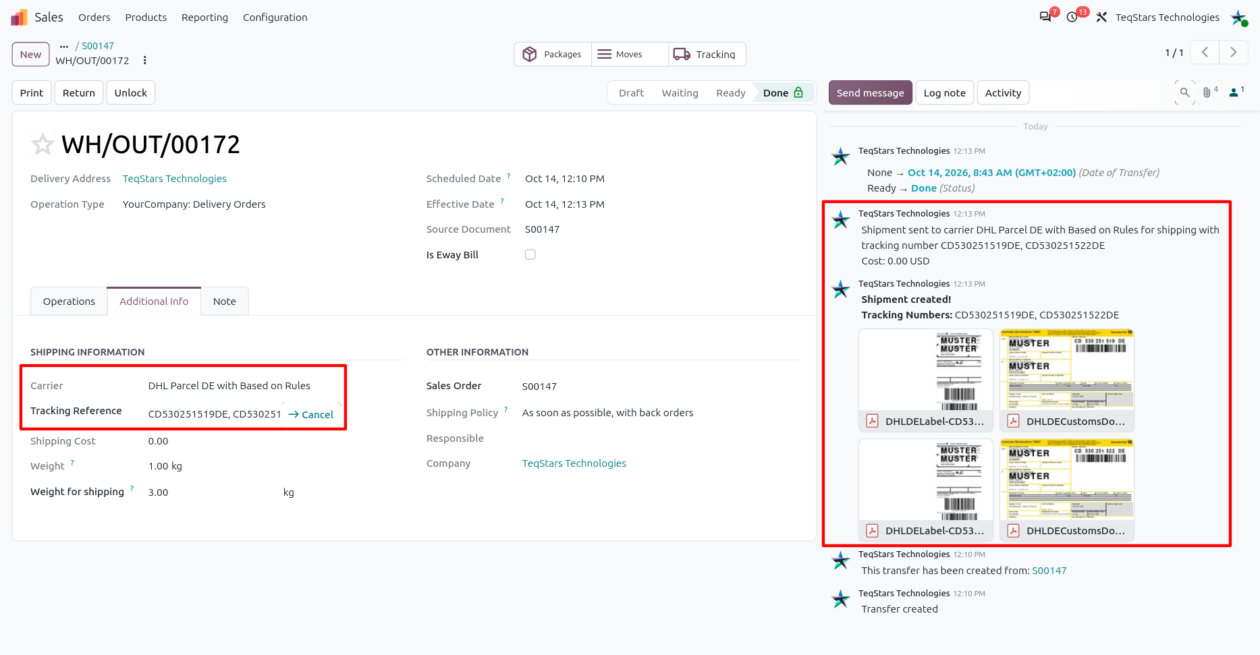
Task: Cancel the shipment tracking reference
Action: point(310,415)
